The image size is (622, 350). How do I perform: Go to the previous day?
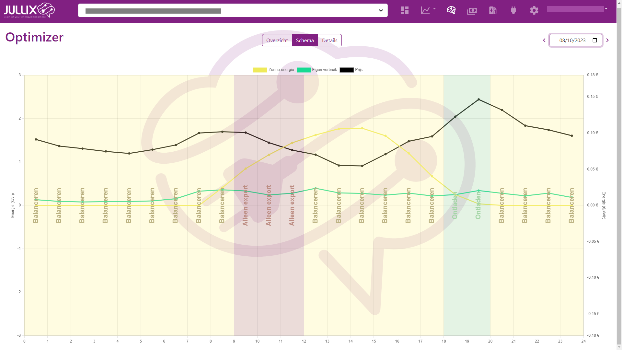pyautogui.click(x=544, y=40)
